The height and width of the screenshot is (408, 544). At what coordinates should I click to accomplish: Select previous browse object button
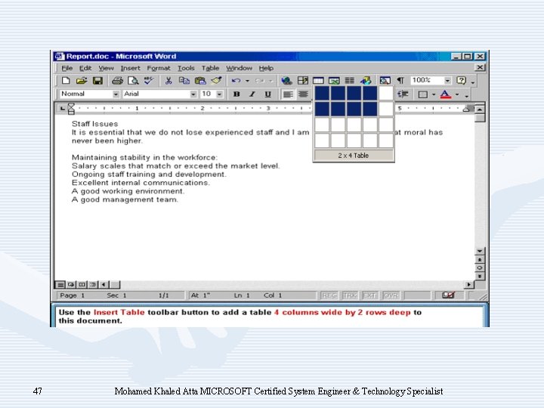pos(480,259)
